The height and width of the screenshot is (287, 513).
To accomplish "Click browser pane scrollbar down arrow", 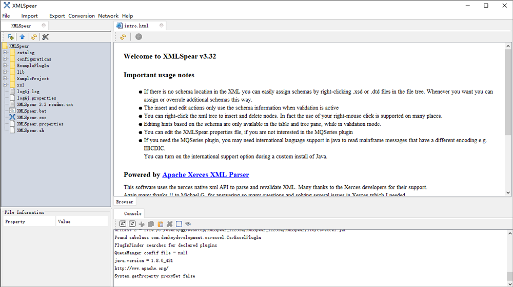I will coord(508,193).
